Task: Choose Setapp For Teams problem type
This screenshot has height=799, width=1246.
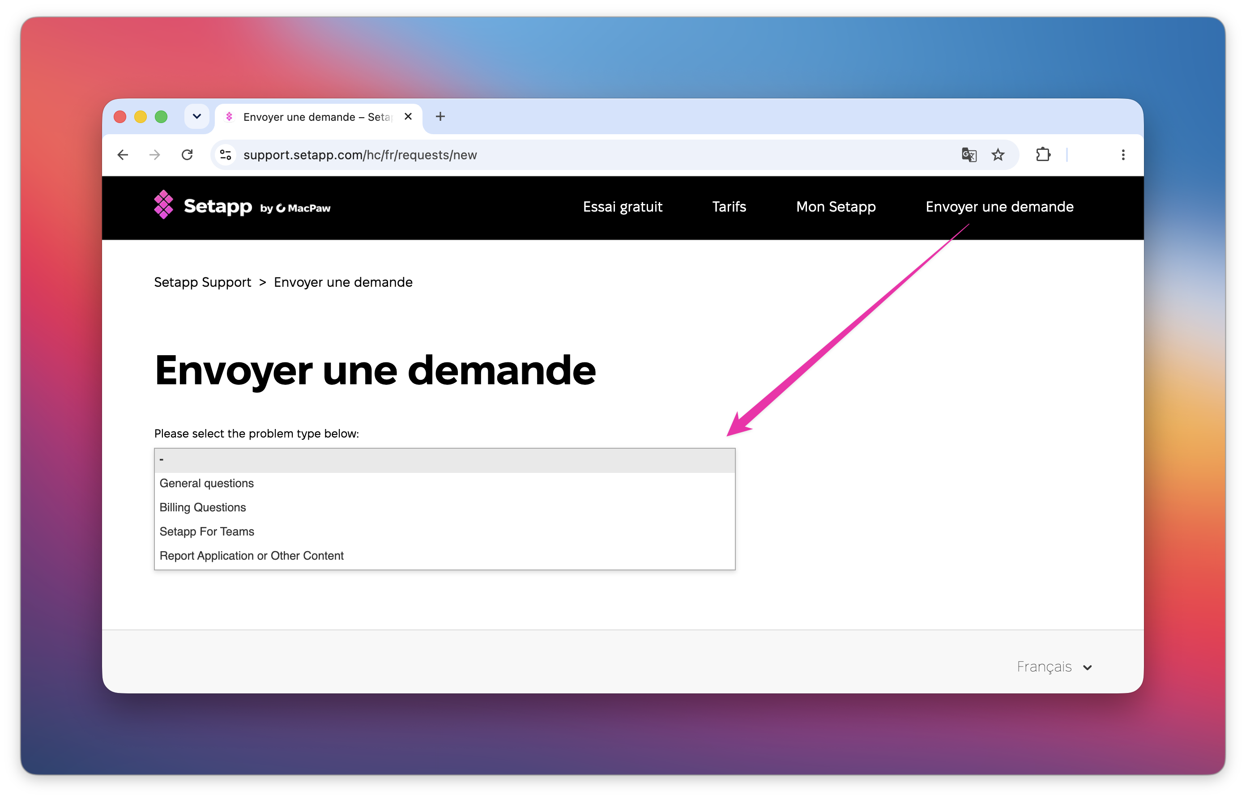Action: 444,531
